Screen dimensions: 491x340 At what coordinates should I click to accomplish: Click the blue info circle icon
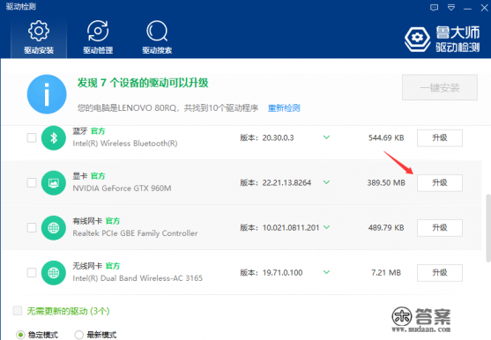coord(47,94)
